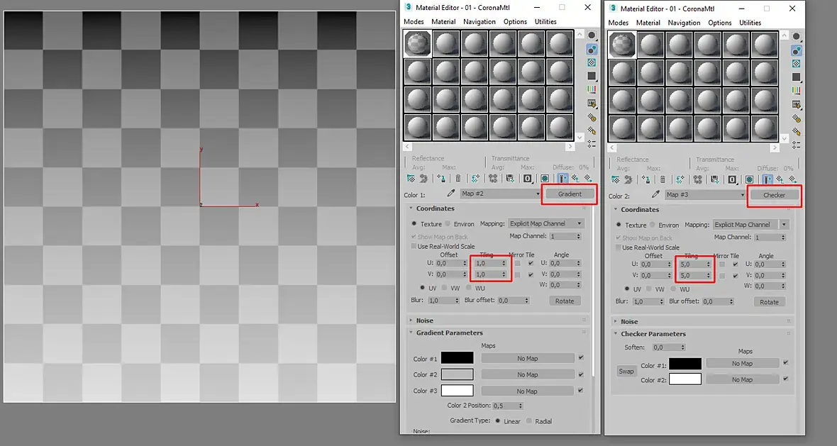The width and height of the screenshot is (837, 446).
Task: Click the Reset Map delete trash icon in left editor
Action: (x=458, y=178)
